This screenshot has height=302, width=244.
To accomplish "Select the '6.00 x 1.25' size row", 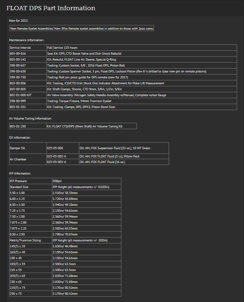I will point(65,199).
